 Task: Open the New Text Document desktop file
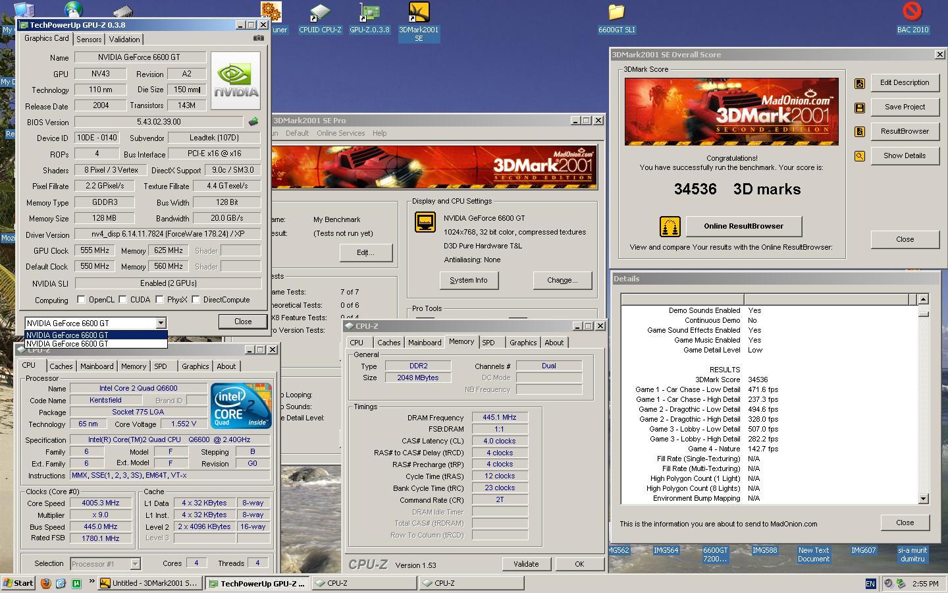coord(814,554)
